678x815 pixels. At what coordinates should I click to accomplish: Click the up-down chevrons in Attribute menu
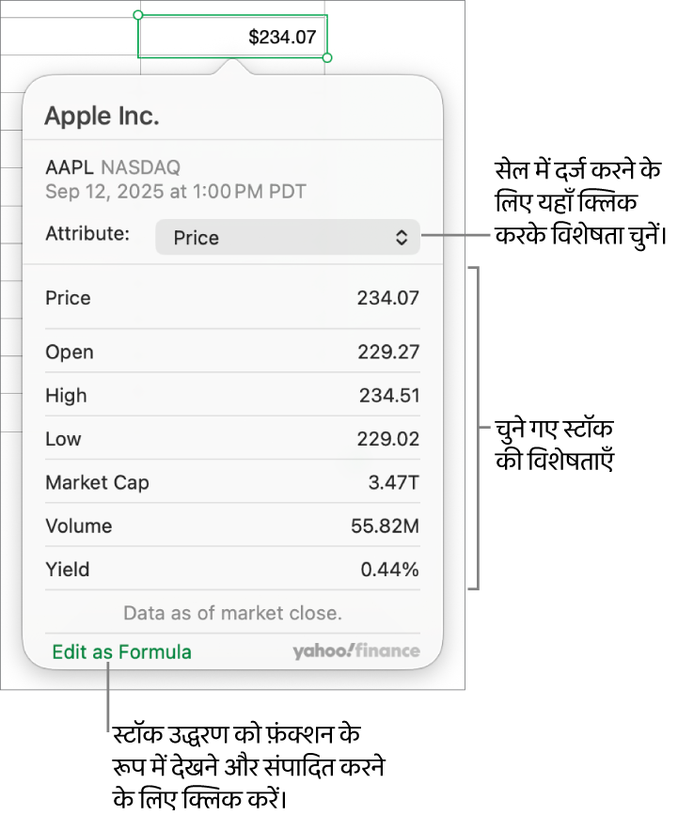(402, 238)
